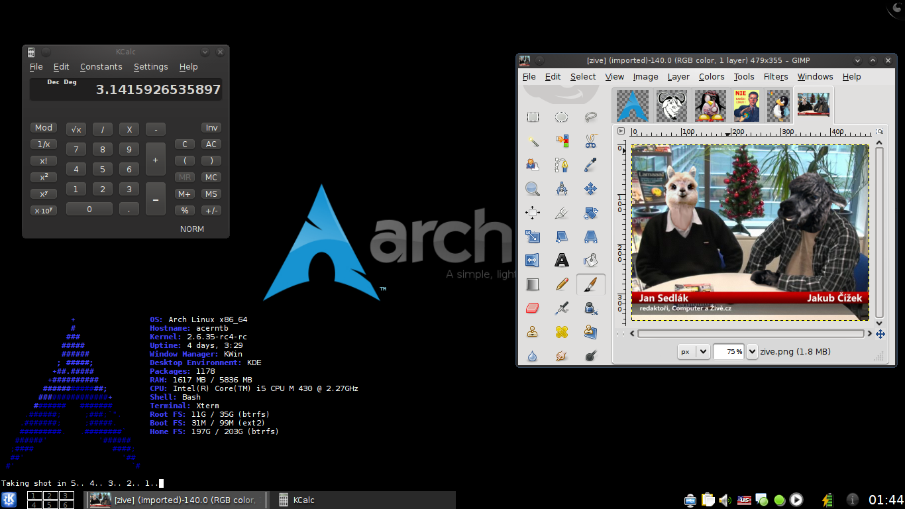This screenshot has height=509, width=905.
Task: Open the Layer menu in GIMP
Action: 678,77
